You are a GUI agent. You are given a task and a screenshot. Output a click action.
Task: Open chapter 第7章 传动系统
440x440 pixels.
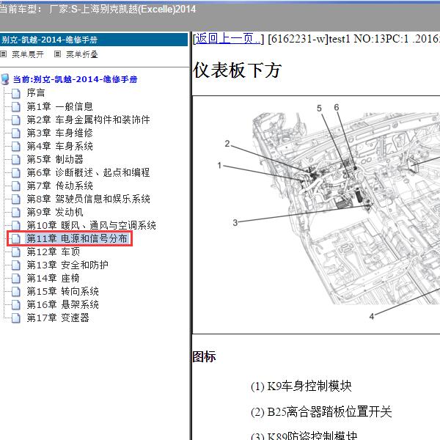click(60, 186)
